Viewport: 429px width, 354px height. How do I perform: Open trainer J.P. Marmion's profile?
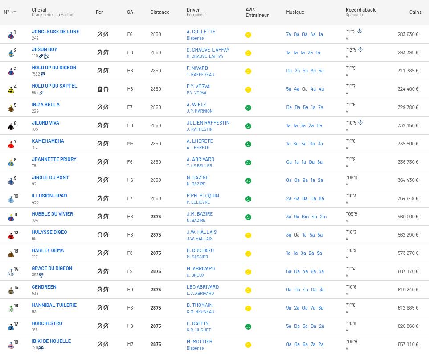point(200,111)
